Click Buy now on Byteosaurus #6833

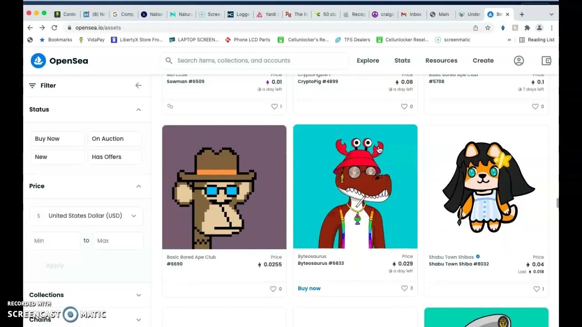tap(309, 288)
